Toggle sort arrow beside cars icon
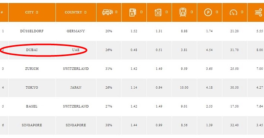The width and height of the screenshot is (264, 138). tap(116, 12)
